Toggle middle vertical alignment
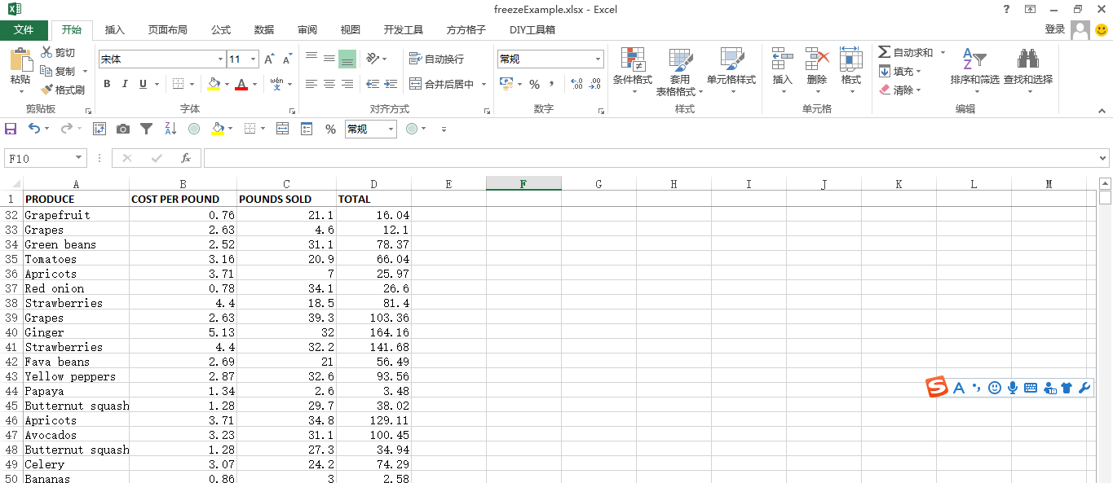1113x483 pixels. [329, 59]
